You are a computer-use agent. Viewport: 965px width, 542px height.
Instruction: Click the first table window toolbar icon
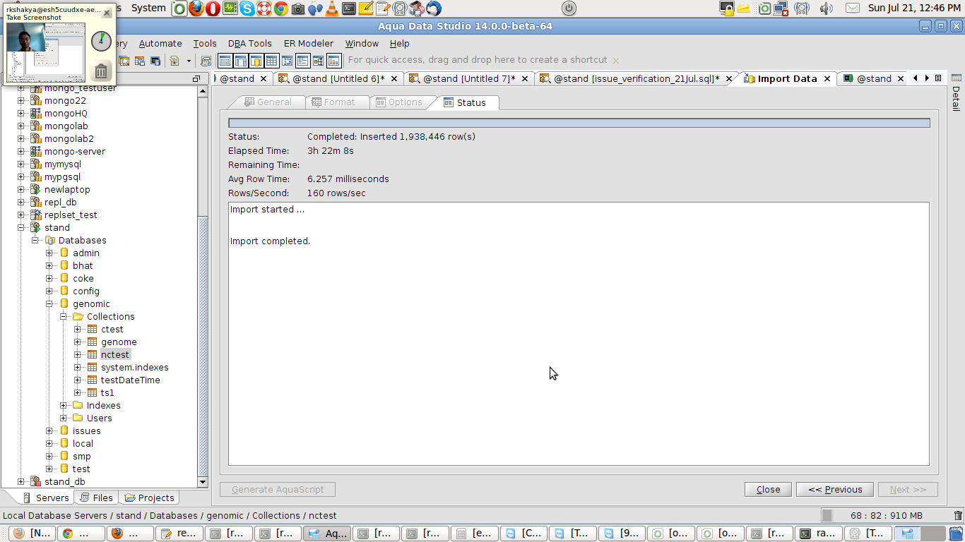click(x=225, y=61)
